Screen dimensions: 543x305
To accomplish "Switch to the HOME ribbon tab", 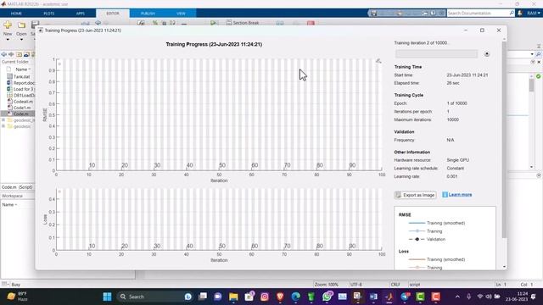I will point(16,14).
